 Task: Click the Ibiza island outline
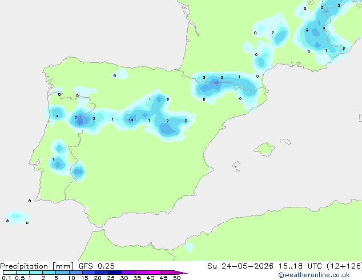236,165
